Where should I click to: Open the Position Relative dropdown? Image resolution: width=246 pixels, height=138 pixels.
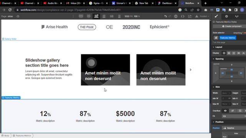tap(234, 128)
